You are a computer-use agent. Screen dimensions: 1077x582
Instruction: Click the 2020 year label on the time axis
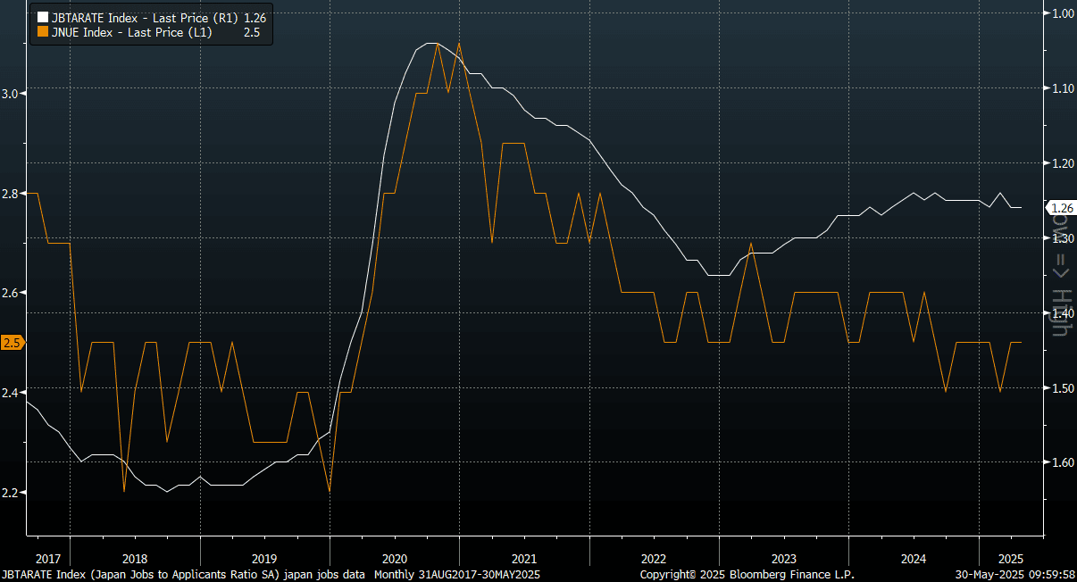[394, 557]
